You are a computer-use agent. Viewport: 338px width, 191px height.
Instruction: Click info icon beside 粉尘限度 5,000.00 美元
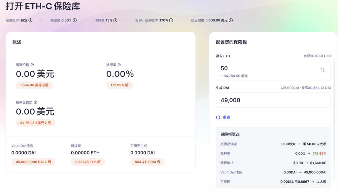(231, 20)
